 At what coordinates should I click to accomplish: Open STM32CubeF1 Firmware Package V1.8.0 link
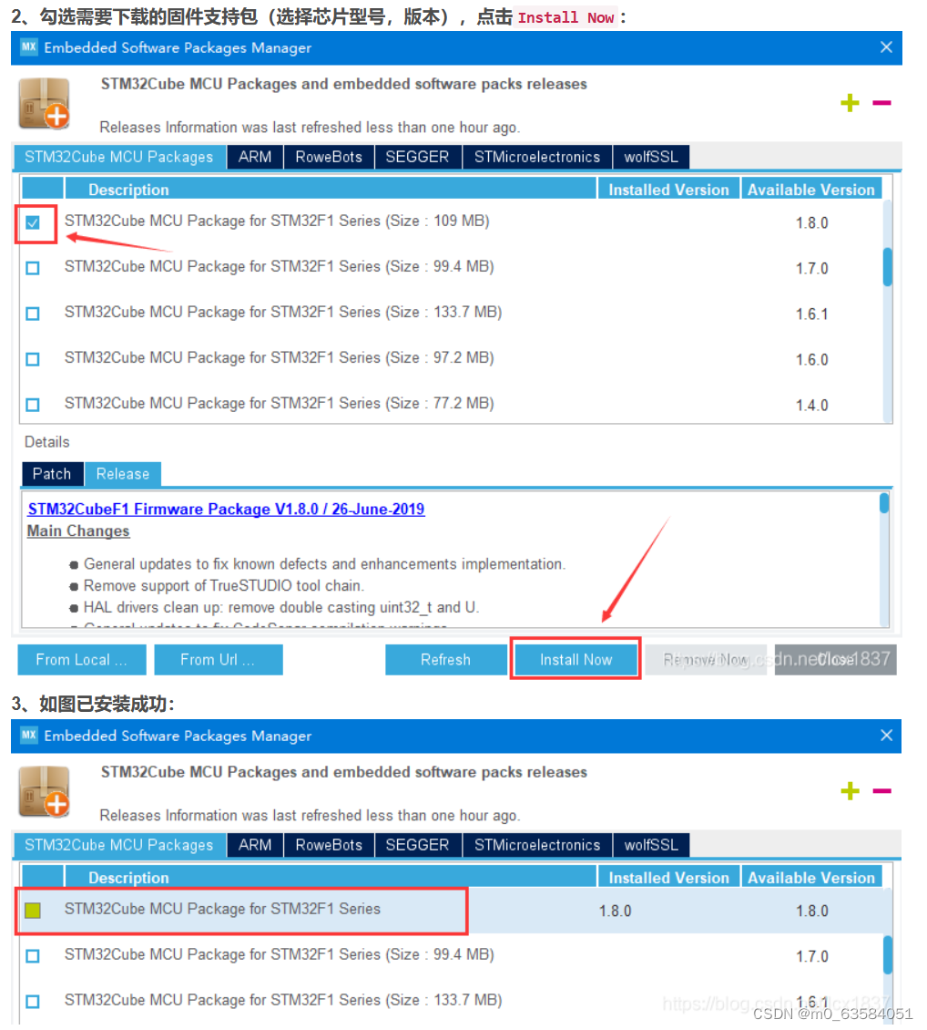(x=227, y=510)
